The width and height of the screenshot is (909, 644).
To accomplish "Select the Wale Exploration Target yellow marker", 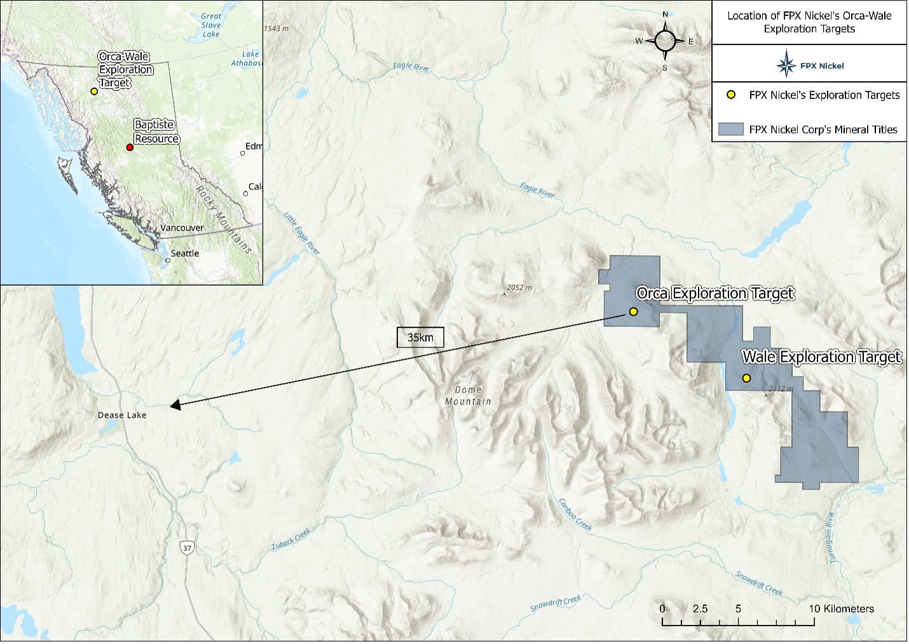I will 746,379.
